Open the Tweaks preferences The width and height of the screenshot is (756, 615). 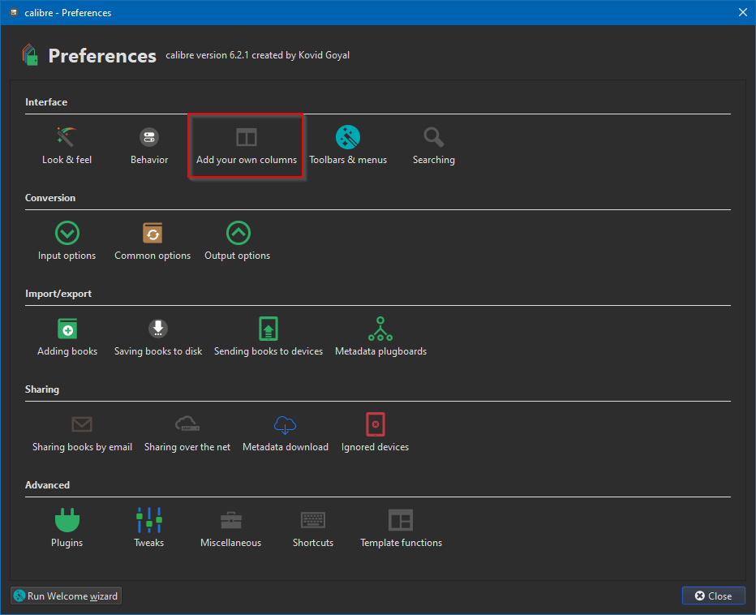pos(149,529)
